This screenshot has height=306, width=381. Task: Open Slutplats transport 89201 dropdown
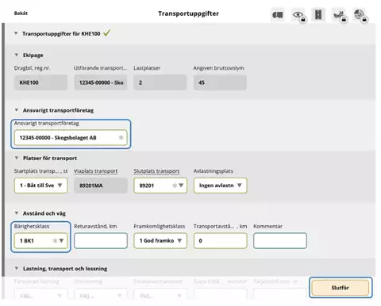coord(160,186)
